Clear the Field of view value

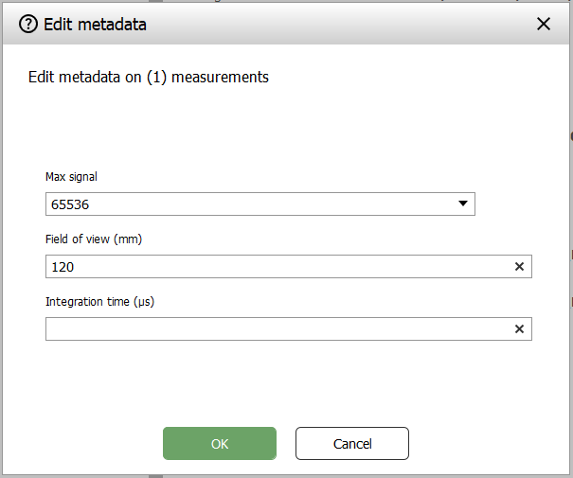(x=519, y=267)
